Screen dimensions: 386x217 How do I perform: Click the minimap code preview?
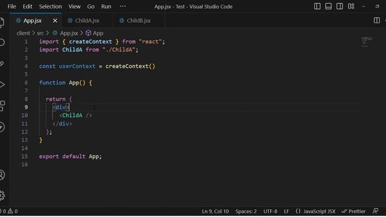point(367,42)
